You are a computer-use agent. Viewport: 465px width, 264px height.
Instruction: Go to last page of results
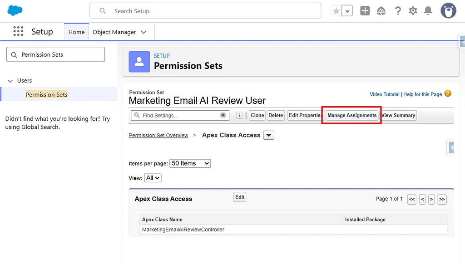[442, 199]
